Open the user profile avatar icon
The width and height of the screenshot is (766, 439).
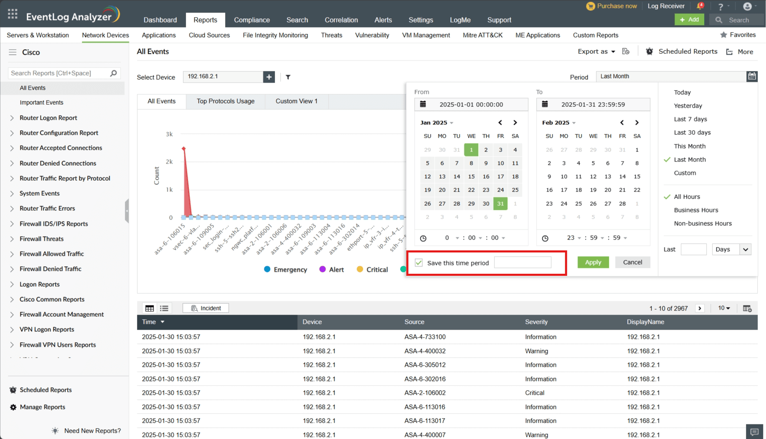pyautogui.click(x=747, y=6)
